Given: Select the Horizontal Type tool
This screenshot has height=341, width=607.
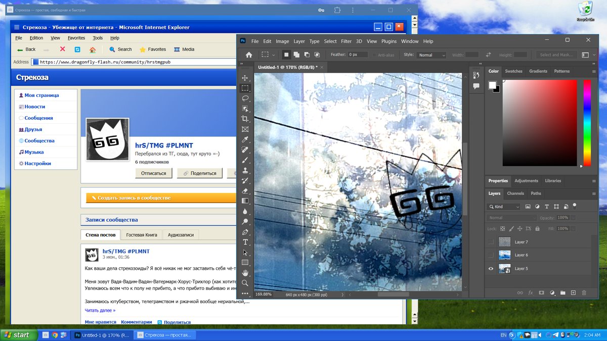Looking at the screenshot, I should click(x=245, y=242).
